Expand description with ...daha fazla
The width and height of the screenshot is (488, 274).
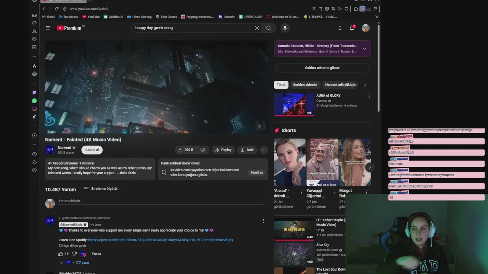point(126,173)
